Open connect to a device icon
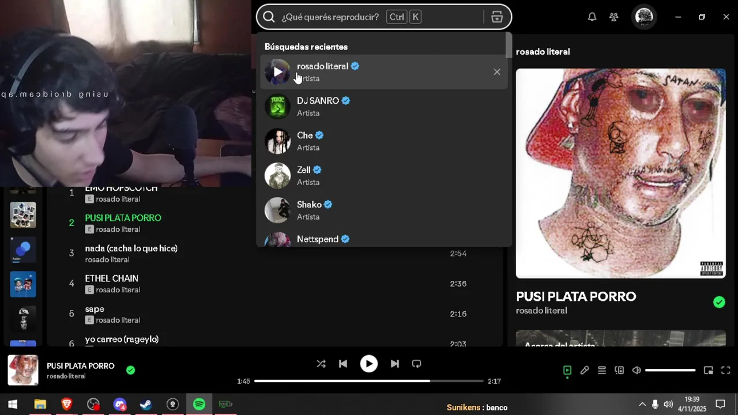The height and width of the screenshot is (415, 738). pyautogui.click(x=619, y=371)
